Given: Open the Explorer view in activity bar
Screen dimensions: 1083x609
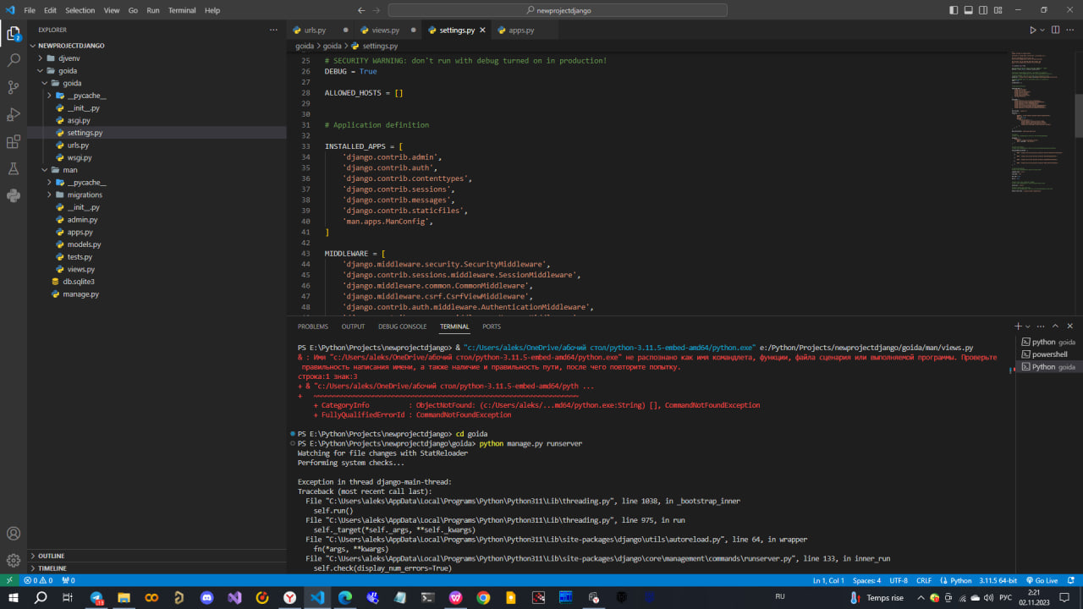Looking at the screenshot, I should 14,34.
